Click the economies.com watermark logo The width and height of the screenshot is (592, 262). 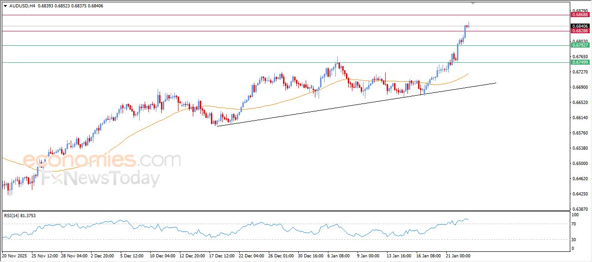(x=102, y=160)
